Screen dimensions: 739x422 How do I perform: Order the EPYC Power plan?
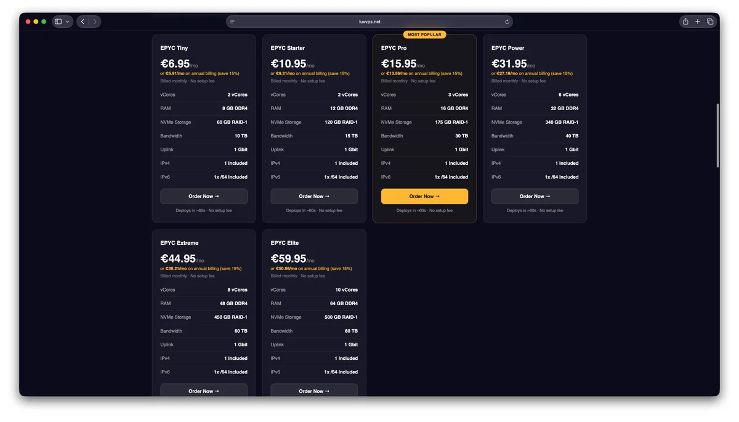(535, 196)
